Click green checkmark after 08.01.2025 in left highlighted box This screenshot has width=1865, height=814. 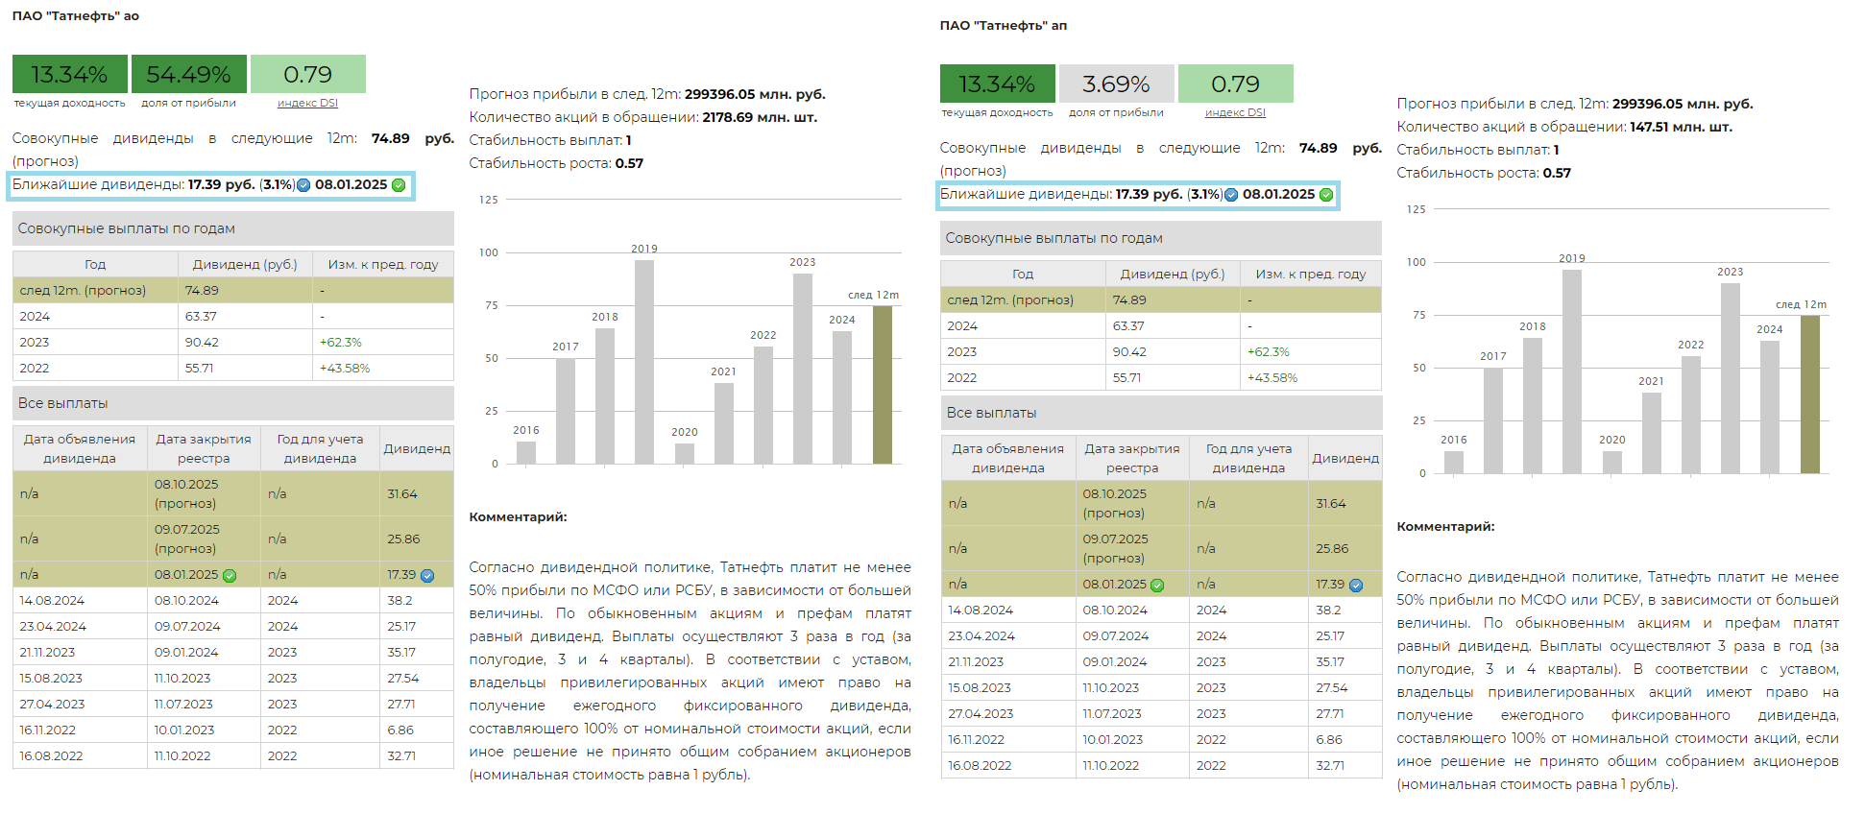coord(399,185)
